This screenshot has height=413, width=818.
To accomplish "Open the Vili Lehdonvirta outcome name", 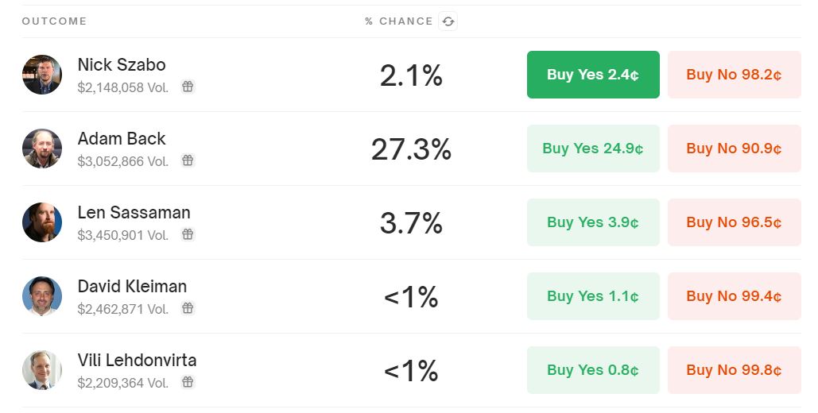I will pos(137,361).
